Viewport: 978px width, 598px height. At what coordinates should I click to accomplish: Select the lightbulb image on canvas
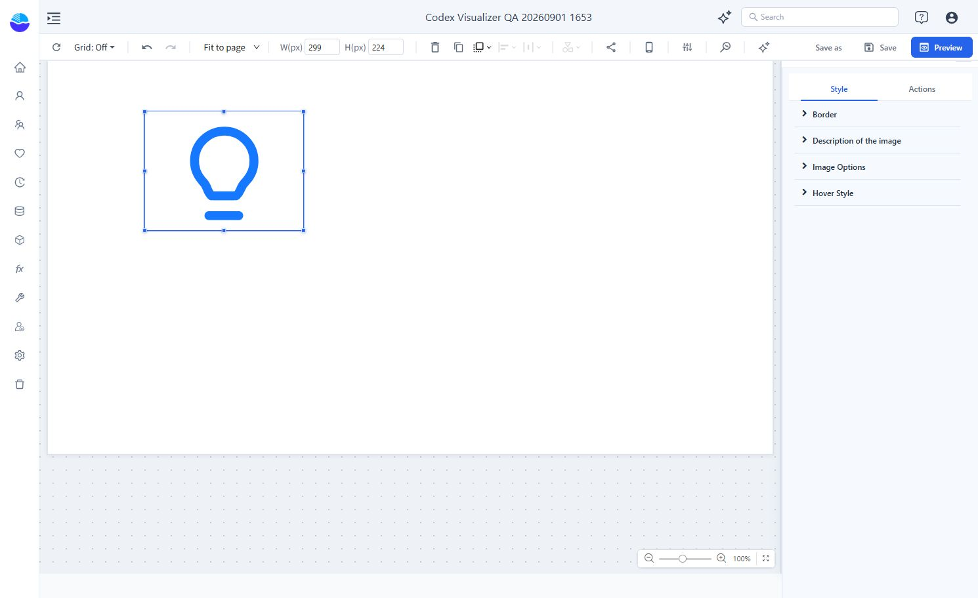(x=224, y=171)
